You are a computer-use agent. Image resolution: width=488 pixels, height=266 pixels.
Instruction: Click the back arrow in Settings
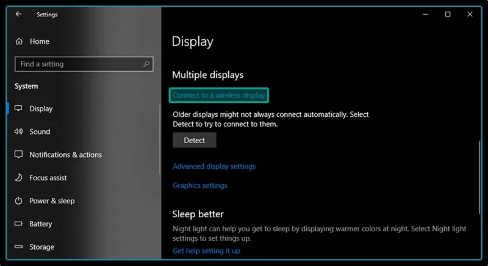coord(19,14)
